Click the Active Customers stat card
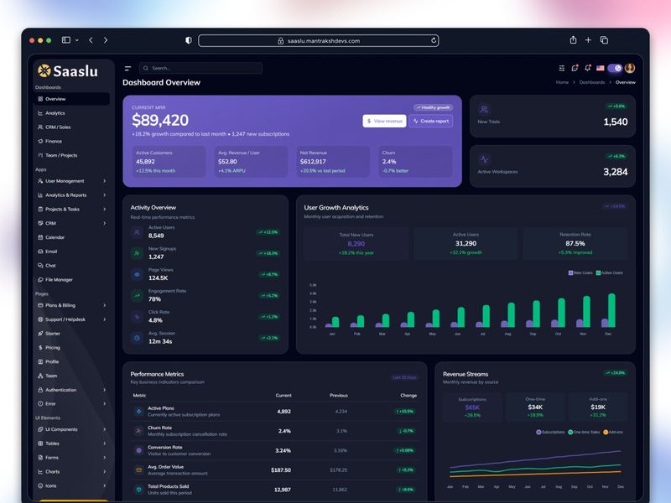The image size is (671, 503). tap(169, 162)
